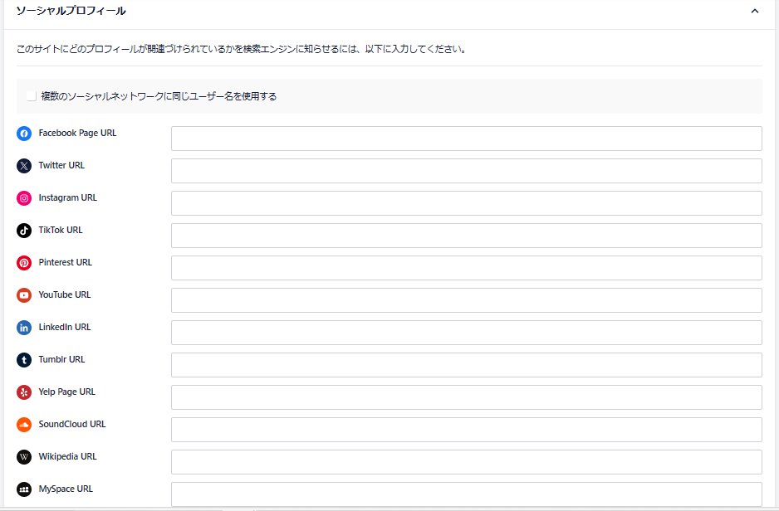Focus the Instagram URL input field
This screenshot has width=779, height=511.
[467, 203]
